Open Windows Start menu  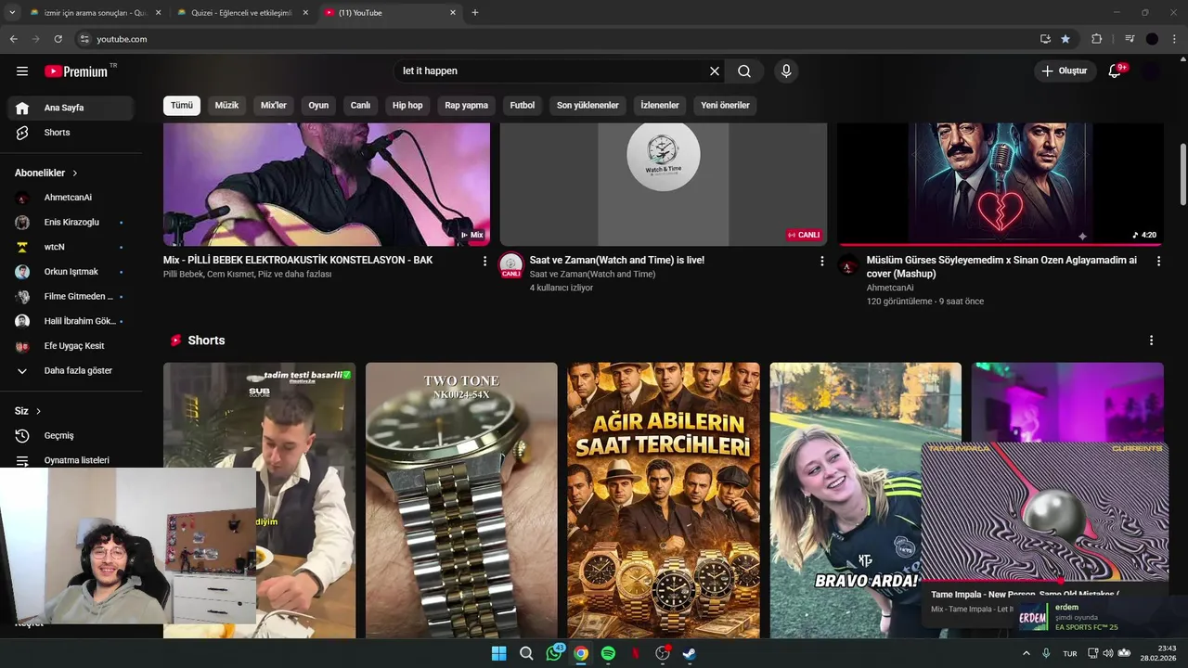point(498,653)
